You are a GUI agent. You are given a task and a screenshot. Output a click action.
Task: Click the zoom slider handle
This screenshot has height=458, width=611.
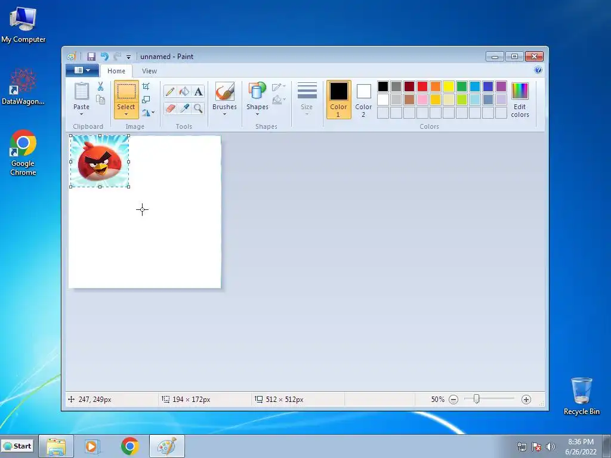pos(476,399)
